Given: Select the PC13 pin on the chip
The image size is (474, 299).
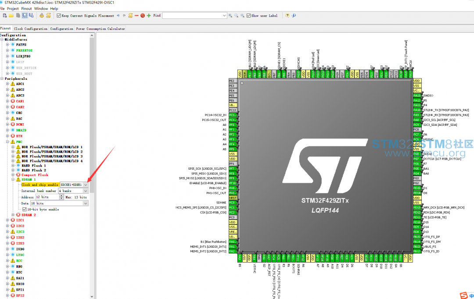Looking at the screenshot, I should point(233,110).
